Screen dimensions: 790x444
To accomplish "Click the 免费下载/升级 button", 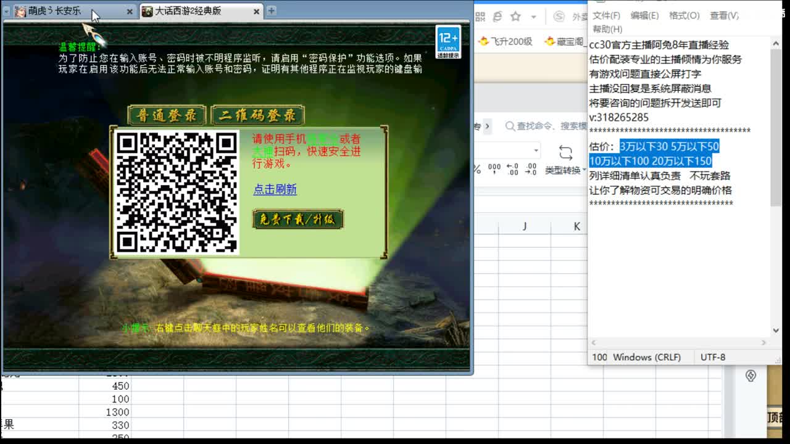I will click(297, 220).
